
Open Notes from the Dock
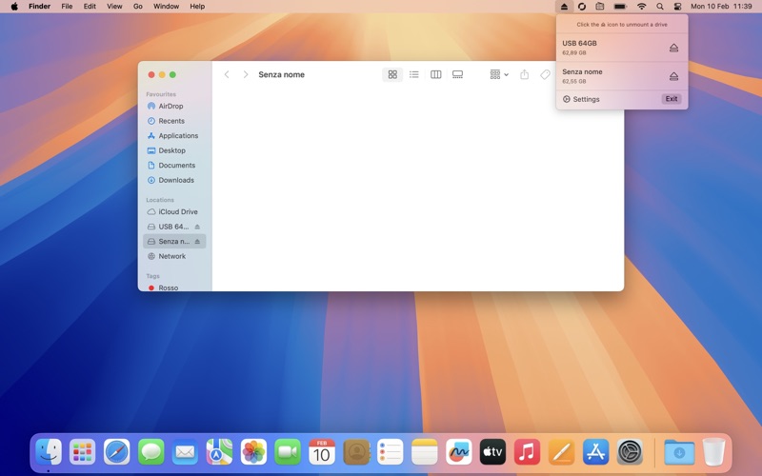click(424, 451)
